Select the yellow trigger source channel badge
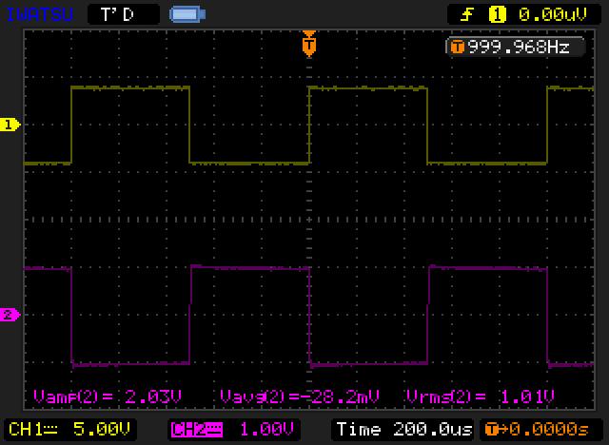609x445 pixels. pos(496,14)
